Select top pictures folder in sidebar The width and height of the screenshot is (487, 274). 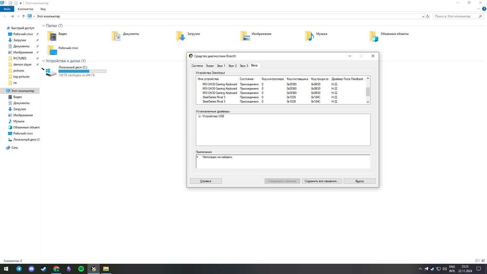(21, 76)
